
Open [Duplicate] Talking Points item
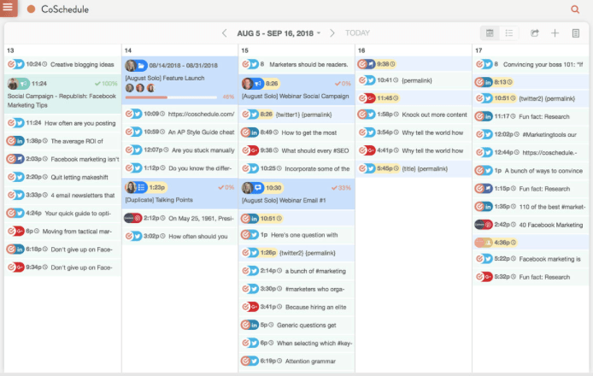[179, 193]
